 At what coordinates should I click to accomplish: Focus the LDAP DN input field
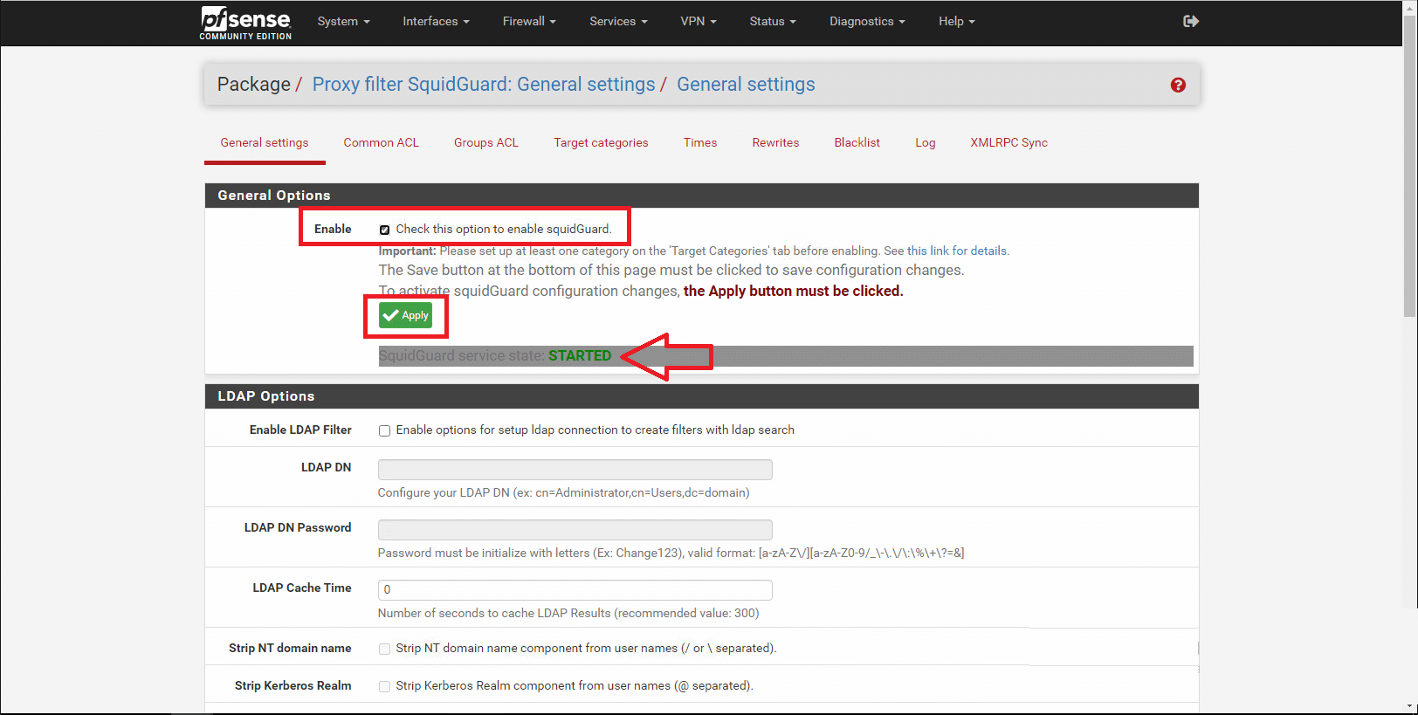click(x=575, y=469)
